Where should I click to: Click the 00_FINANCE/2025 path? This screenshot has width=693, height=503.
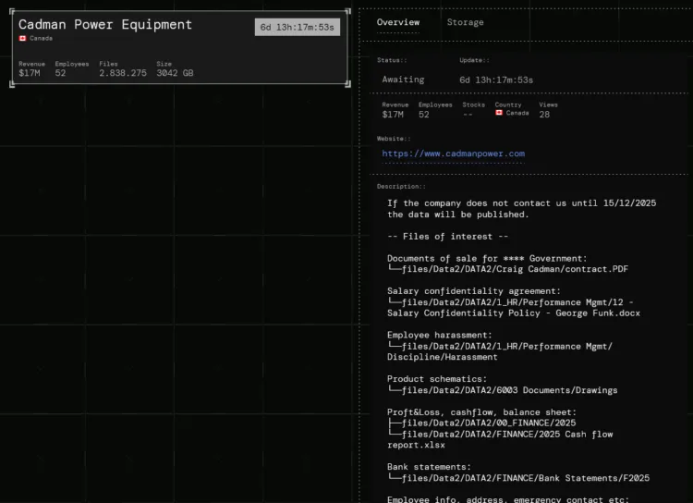point(481,423)
